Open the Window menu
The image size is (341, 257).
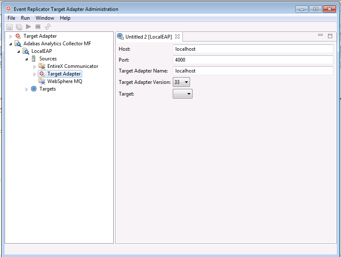pos(44,18)
